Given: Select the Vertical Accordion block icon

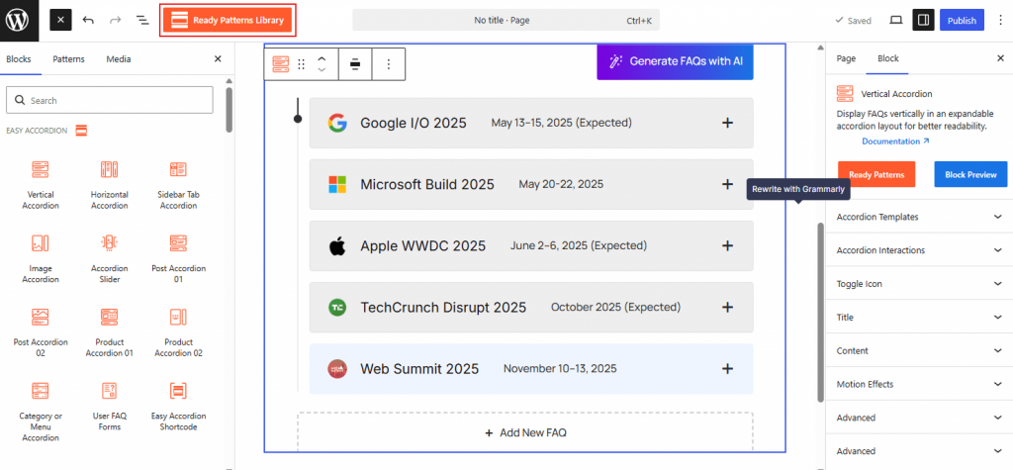Looking at the screenshot, I should (41, 170).
